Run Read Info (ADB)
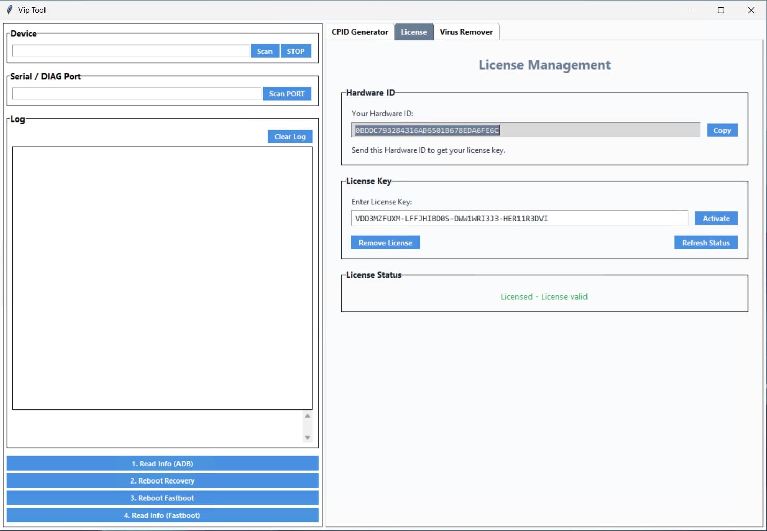The height and width of the screenshot is (531, 767). click(x=162, y=464)
